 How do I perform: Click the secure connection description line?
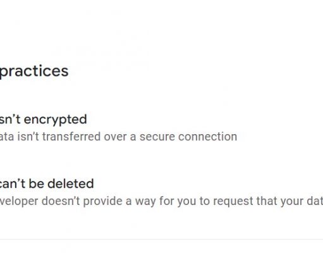click(x=118, y=137)
